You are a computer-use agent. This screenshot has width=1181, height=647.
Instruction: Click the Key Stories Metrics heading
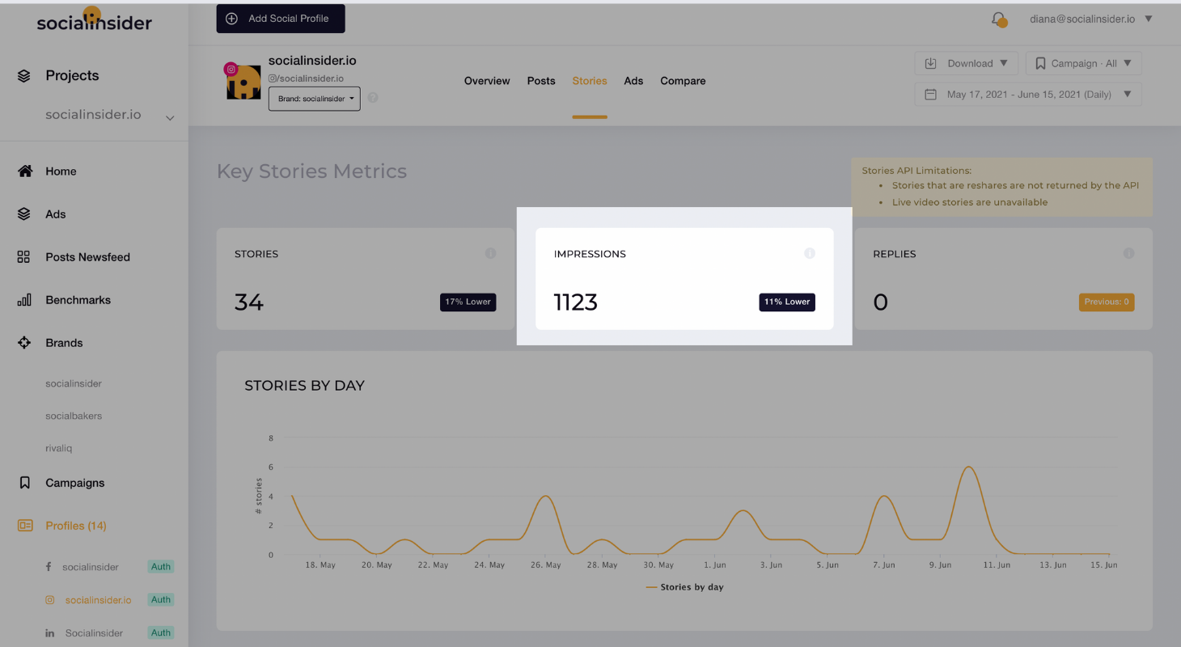pos(311,171)
